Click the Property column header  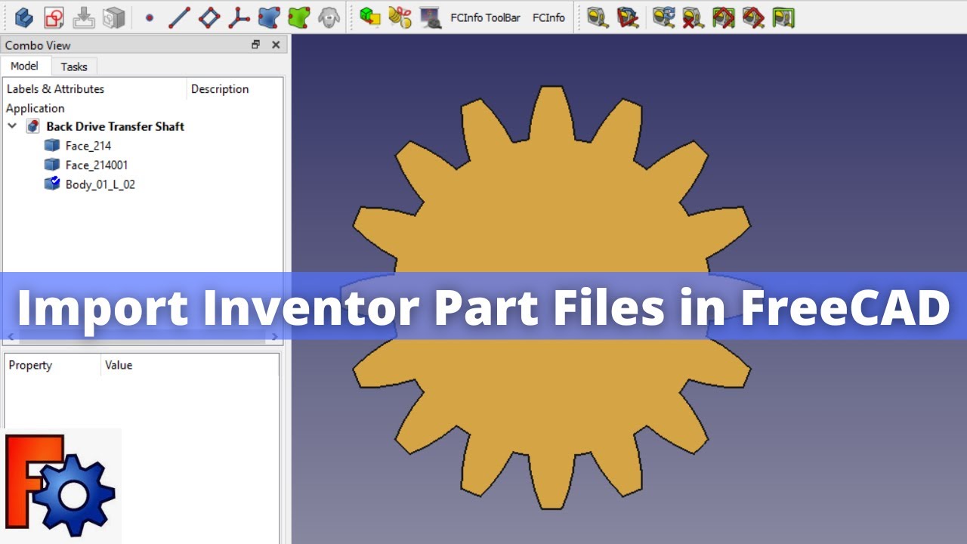(52, 365)
